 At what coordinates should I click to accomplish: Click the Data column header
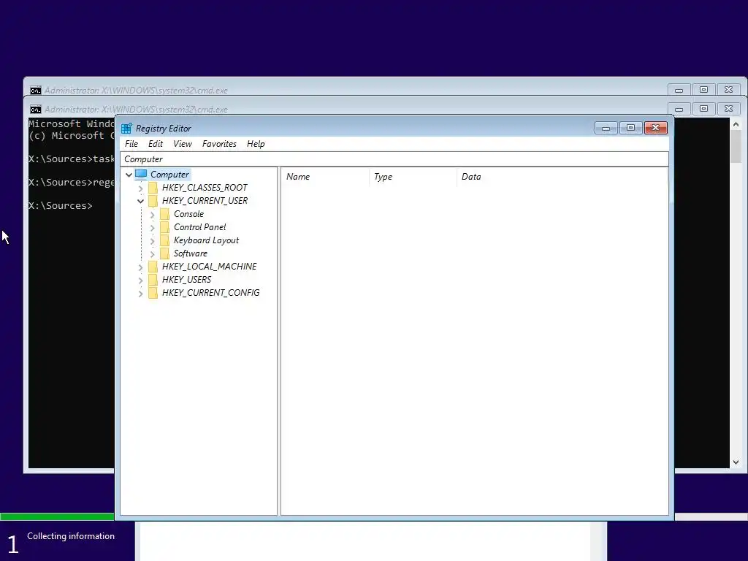click(x=562, y=177)
